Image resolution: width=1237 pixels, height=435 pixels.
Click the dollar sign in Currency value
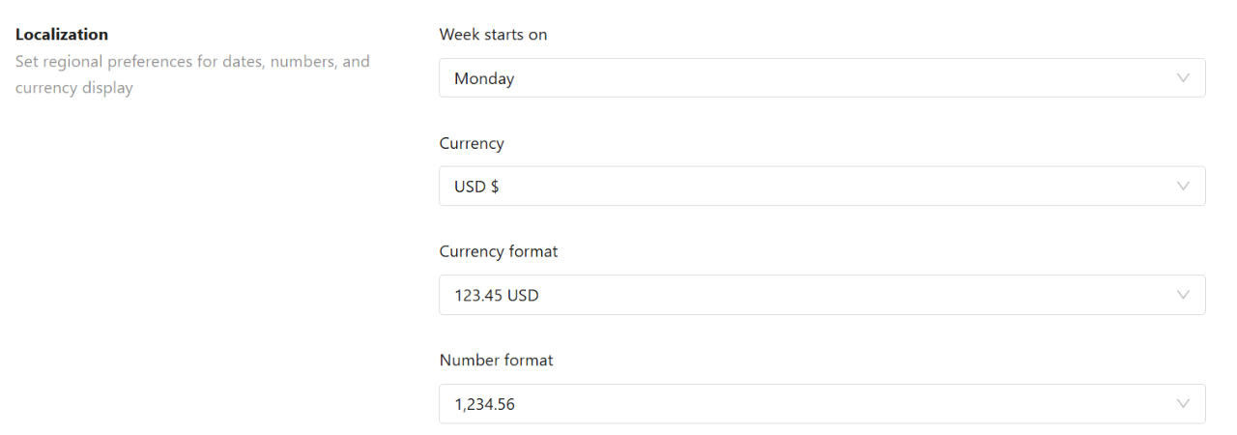coord(495,188)
